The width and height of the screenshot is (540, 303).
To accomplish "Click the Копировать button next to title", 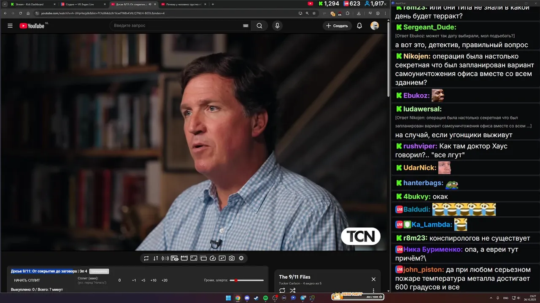I will [99, 271].
